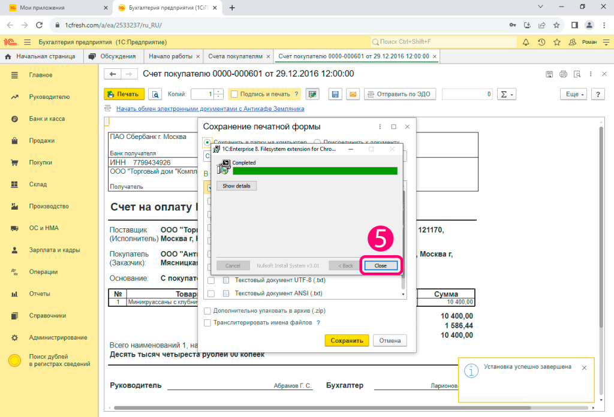This screenshot has height=417, width=614.
Task: Select Присоединить к документу radio button
Action: [x=317, y=143]
